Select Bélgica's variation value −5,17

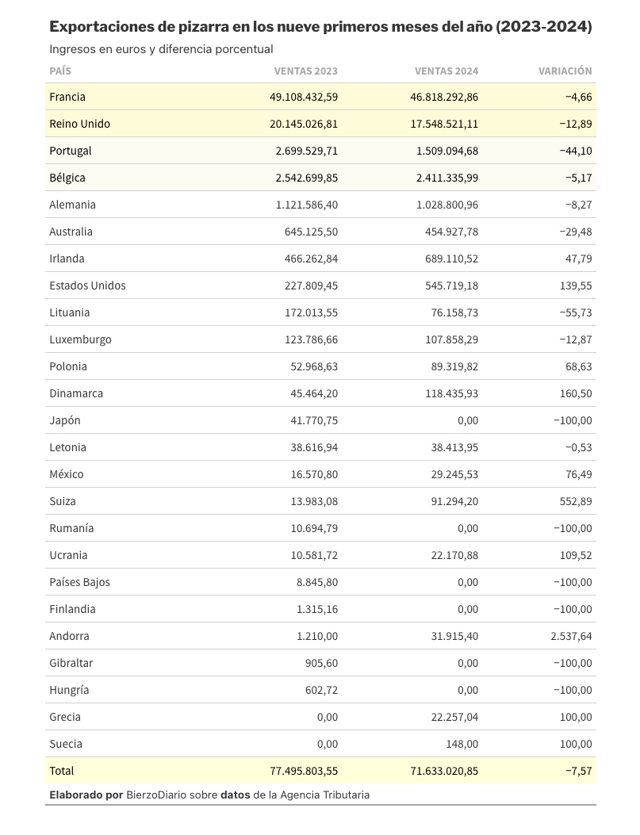pyautogui.click(x=578, y=178)
